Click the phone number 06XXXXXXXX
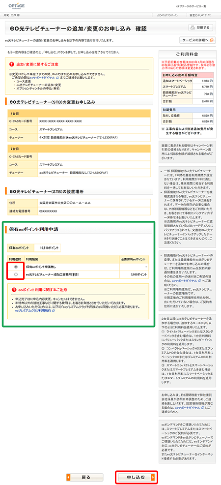 point(48,211)
